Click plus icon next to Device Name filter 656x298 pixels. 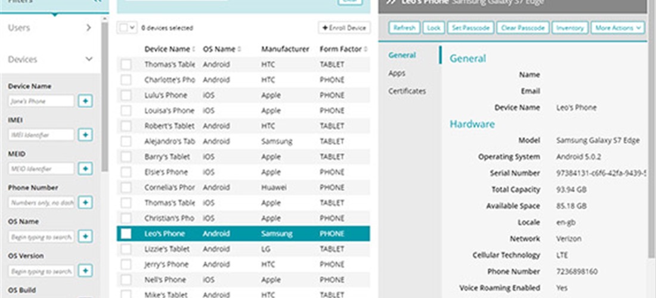pos(85,101)
